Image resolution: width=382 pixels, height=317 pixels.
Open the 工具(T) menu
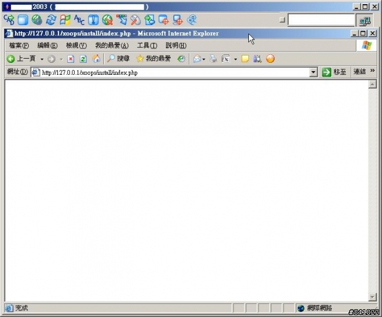pos(147,45)
